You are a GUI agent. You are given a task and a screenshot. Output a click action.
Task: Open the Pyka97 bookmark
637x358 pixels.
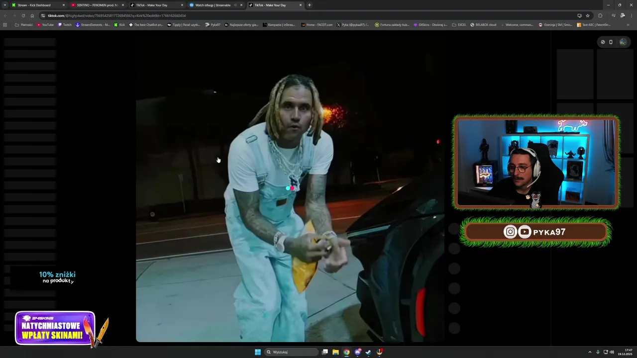[x=212, y=24]
